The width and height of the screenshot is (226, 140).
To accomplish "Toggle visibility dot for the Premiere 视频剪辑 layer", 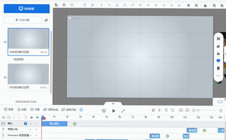I will [36, 135].
